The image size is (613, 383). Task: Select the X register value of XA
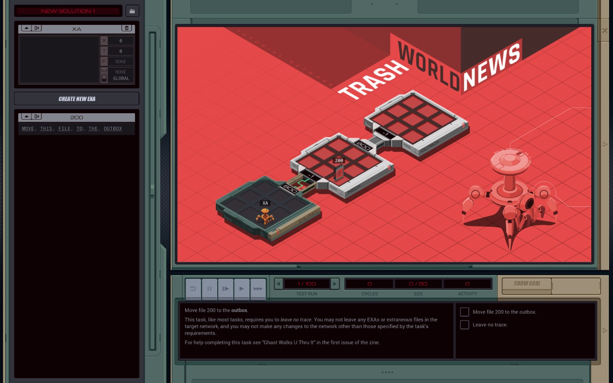(121, 41)
